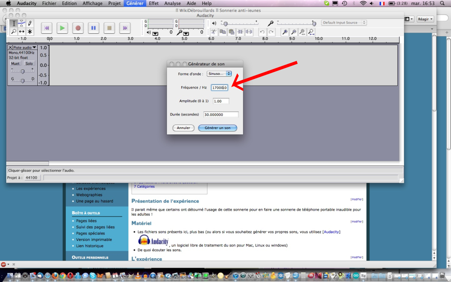Click the Cut scissors icon
This screenshot has width=451, height=282.
pos(214,32)
